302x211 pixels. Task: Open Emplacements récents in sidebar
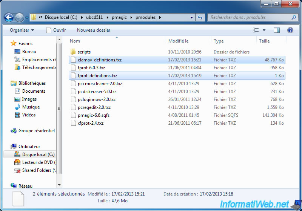[x=39, y=60]
